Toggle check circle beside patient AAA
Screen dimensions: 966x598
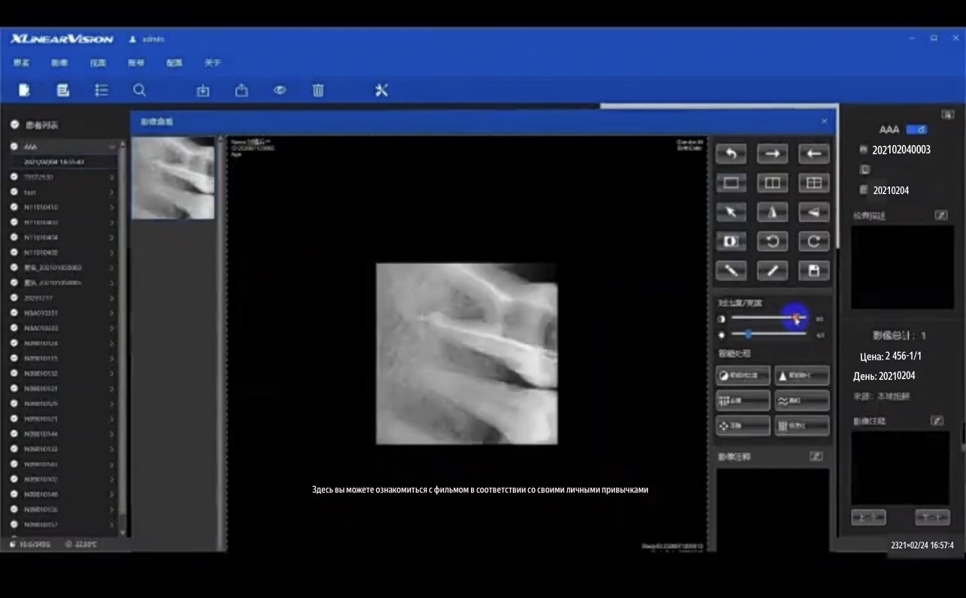click(14, 147)
